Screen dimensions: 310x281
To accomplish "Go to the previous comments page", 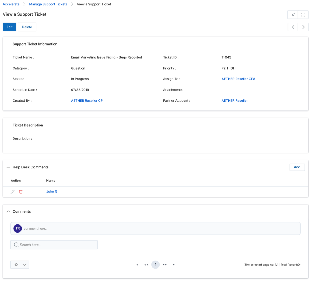I will coord(137,265).
